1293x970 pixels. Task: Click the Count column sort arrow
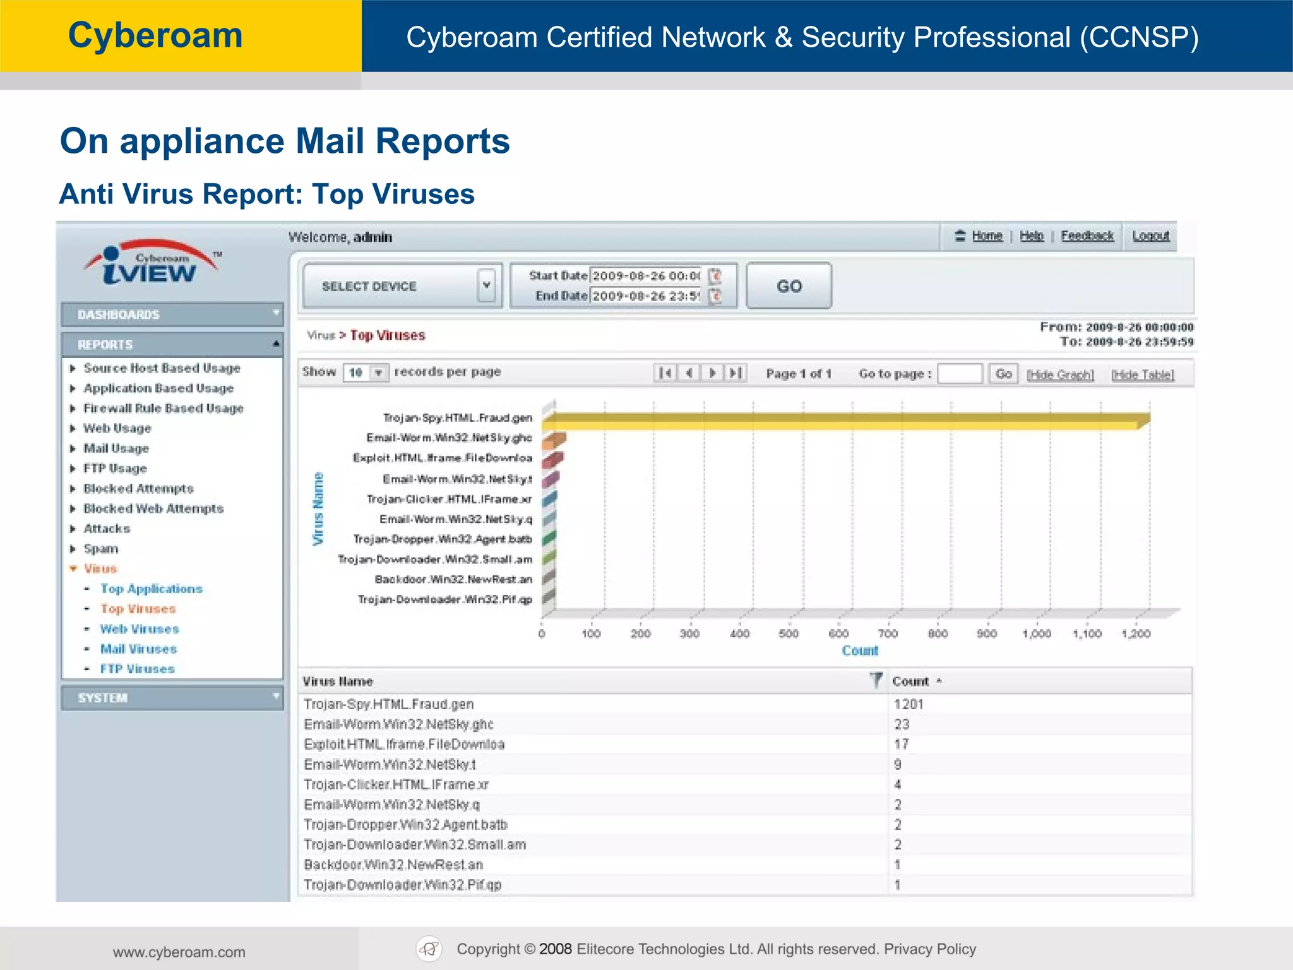939,681
